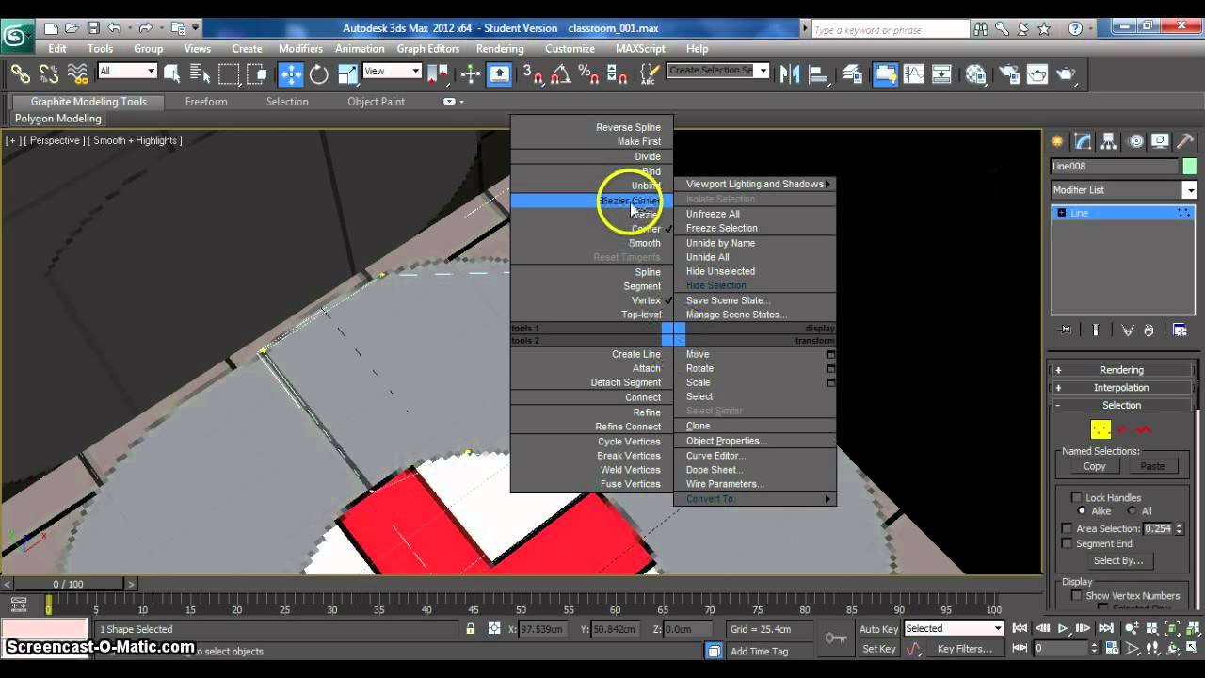Click the Copy named selection button
The width and height of the screenshot is (1205, 678).
pyautogui.click(x=1094, y=466)
